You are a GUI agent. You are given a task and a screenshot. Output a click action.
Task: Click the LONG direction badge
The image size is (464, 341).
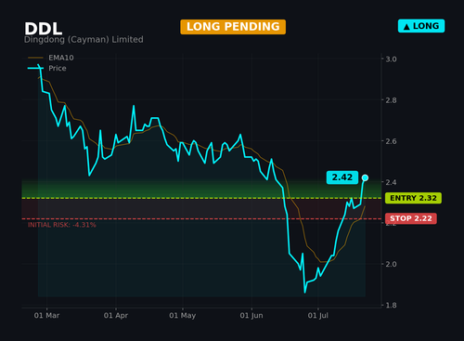click(421, 26)
